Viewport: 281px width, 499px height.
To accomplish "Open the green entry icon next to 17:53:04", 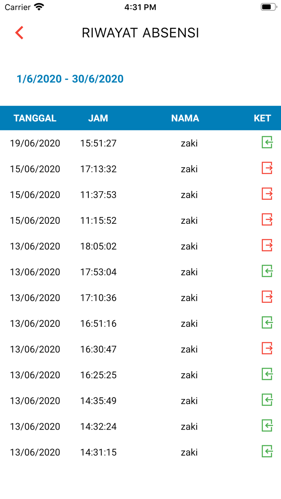I will point(267,272).
